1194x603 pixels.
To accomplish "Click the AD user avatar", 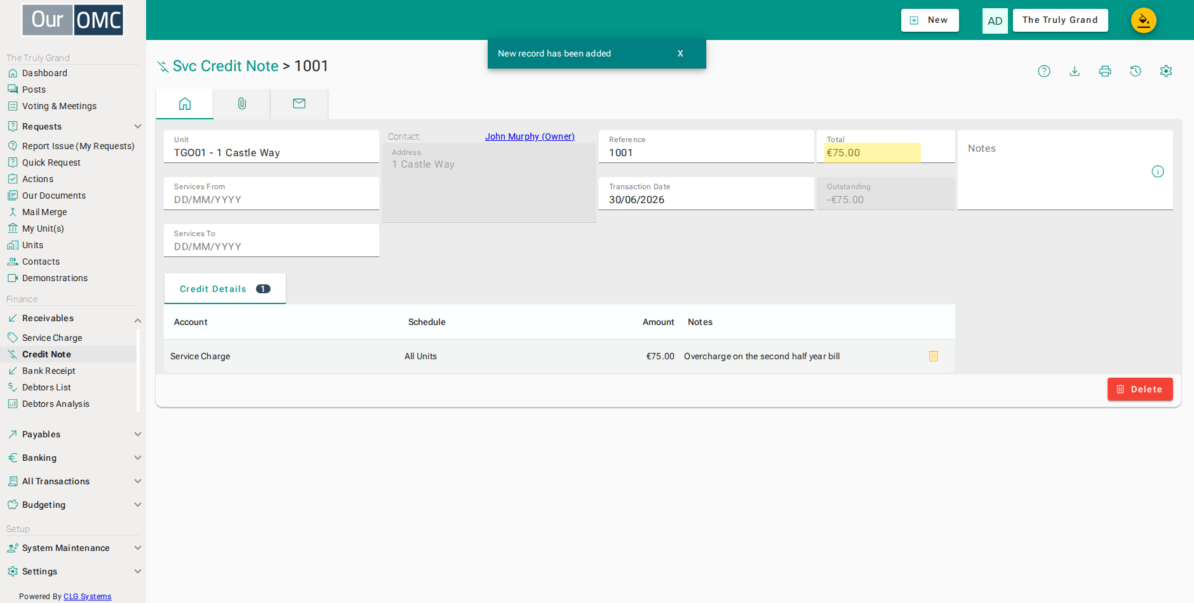I will click(995, 21).
